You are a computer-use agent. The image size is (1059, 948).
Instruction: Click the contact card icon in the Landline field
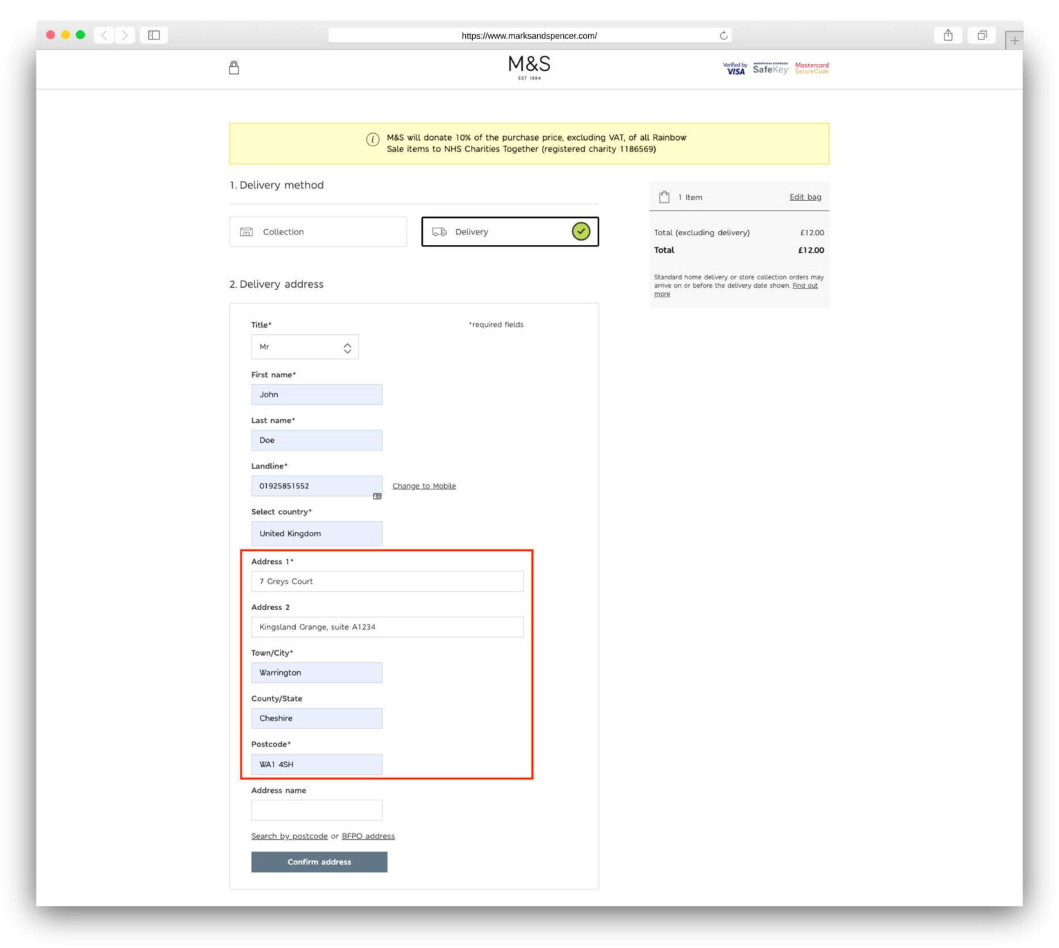point(377,495)
